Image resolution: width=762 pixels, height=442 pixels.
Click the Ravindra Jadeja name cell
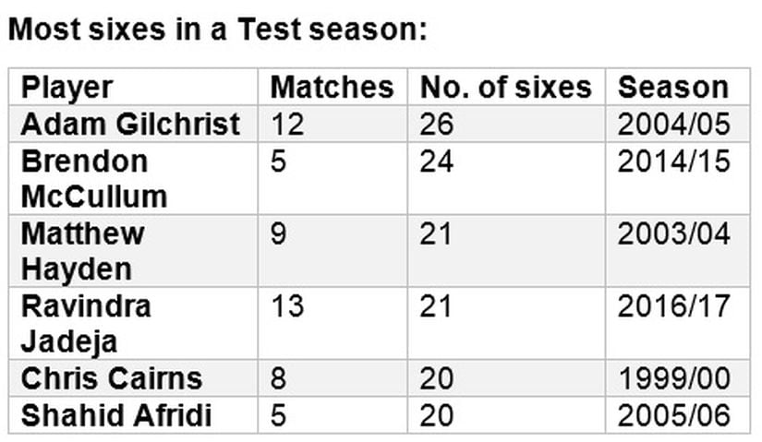133,324
